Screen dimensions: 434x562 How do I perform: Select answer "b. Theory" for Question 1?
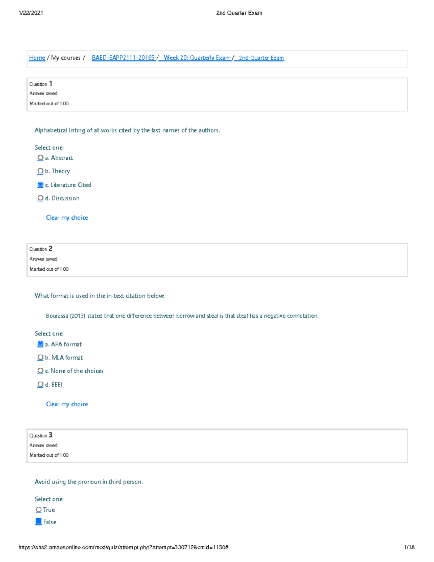pyautogui.click(x=40, y=171)
